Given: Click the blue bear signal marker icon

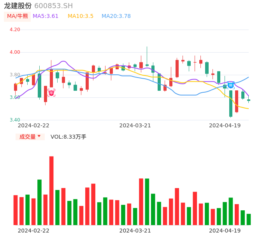Looking at the screenshot, I should click(x=231, y=85).
